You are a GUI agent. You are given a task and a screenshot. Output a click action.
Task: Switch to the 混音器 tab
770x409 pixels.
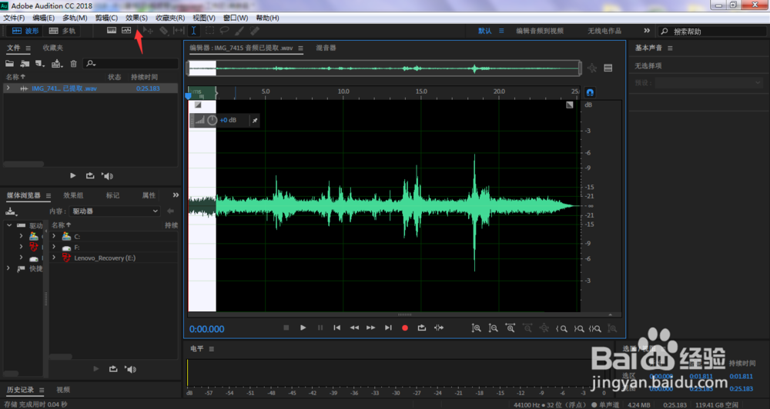click(x=326, y=48)
